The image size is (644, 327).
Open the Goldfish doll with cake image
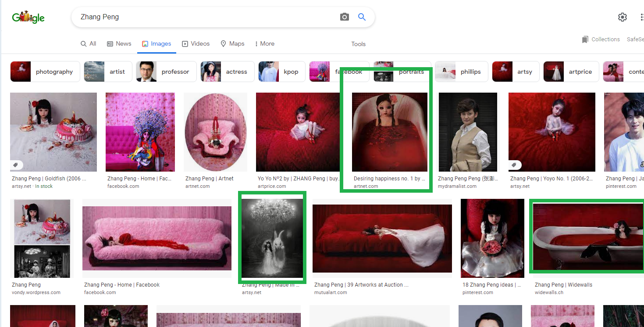pos(53,132)
